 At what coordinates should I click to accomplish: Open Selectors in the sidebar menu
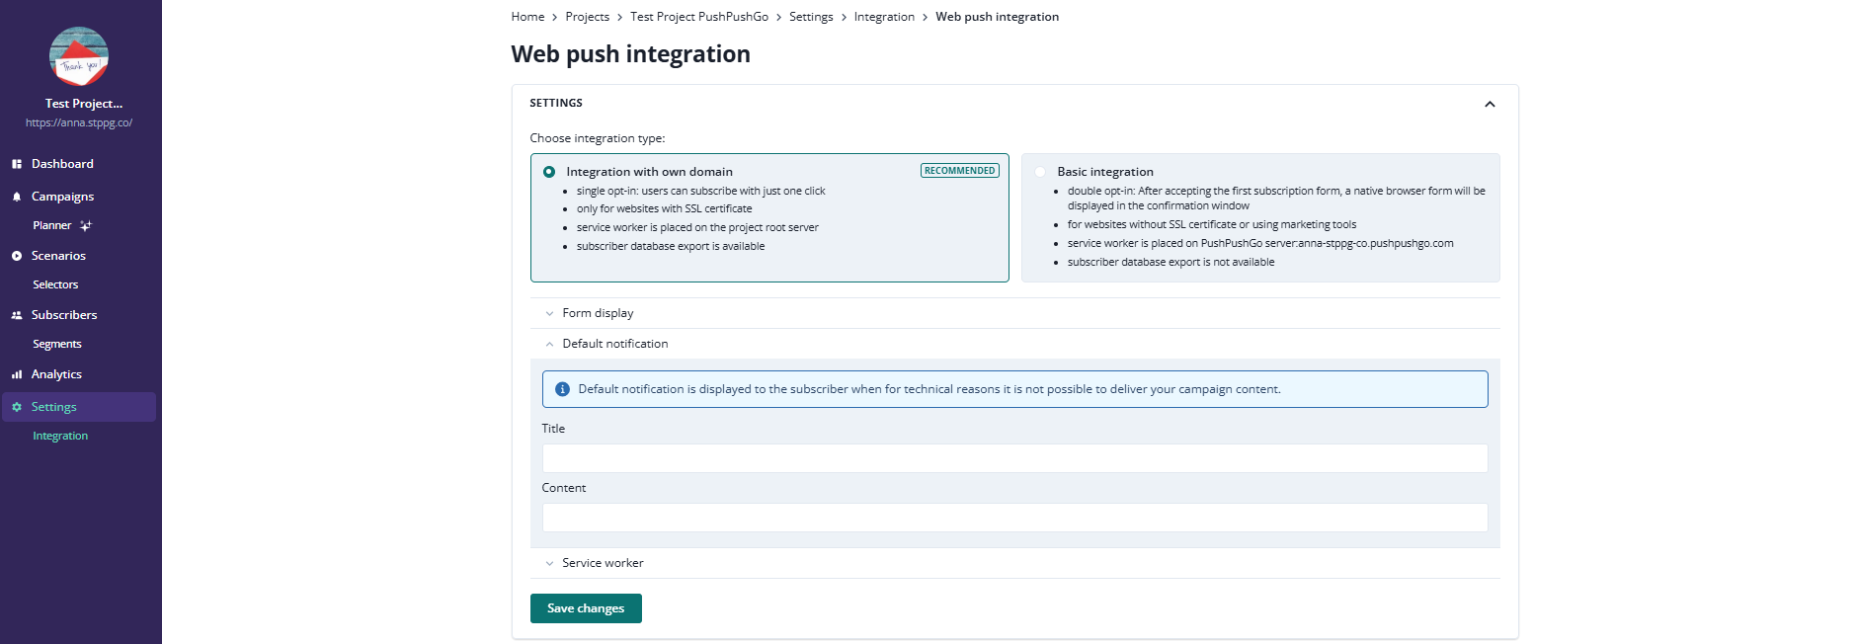coord(55,284)
